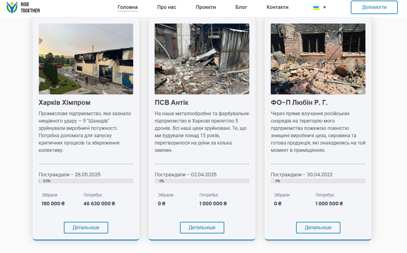Click the Харків Хімпром card title
Screen dimensions: 407x253
coord(64,102)
